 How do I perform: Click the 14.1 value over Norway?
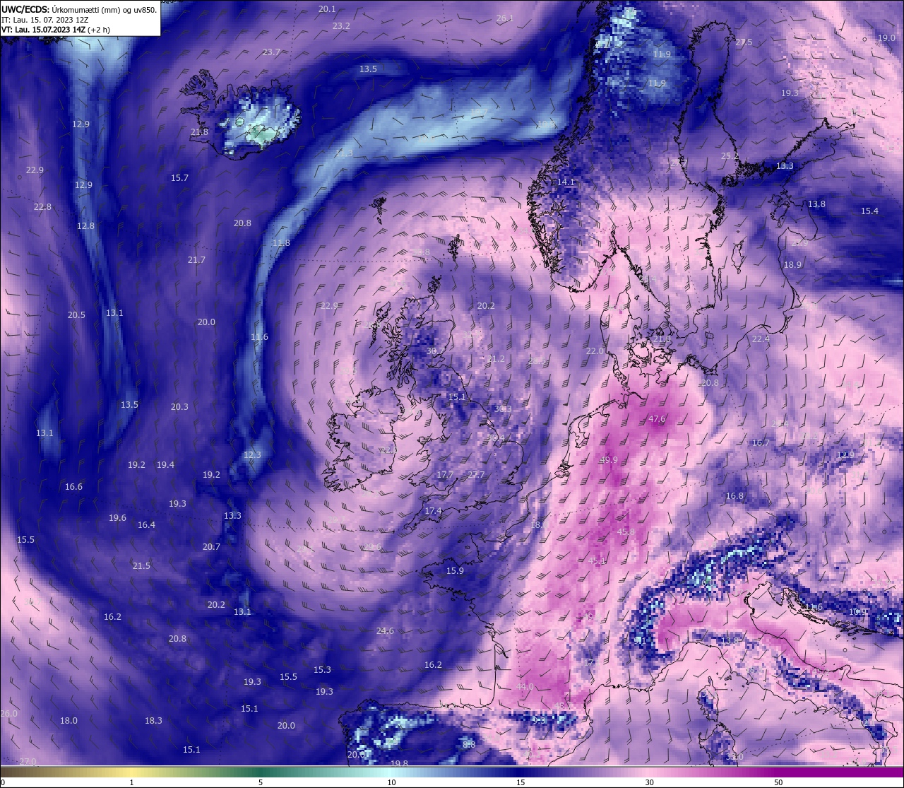(x=566, y=182)
